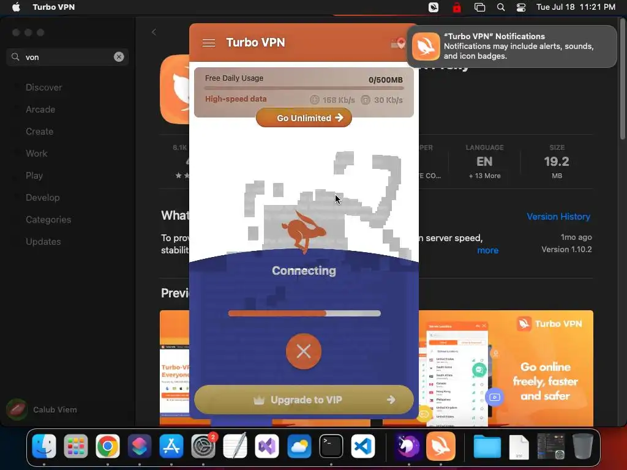Open Turbo VPN menu bar item
627x470 pixels.
pos(54,7)
